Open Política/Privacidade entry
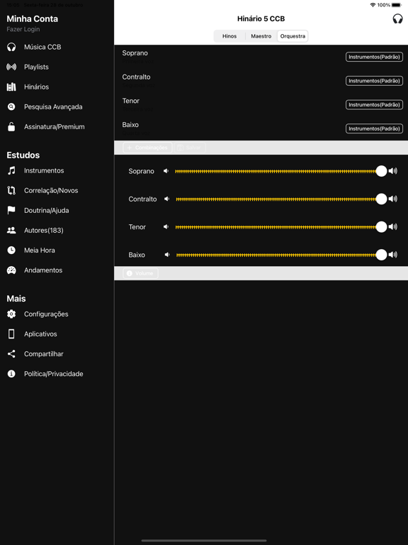Screen dimensions: 408x545 (53, 374)
